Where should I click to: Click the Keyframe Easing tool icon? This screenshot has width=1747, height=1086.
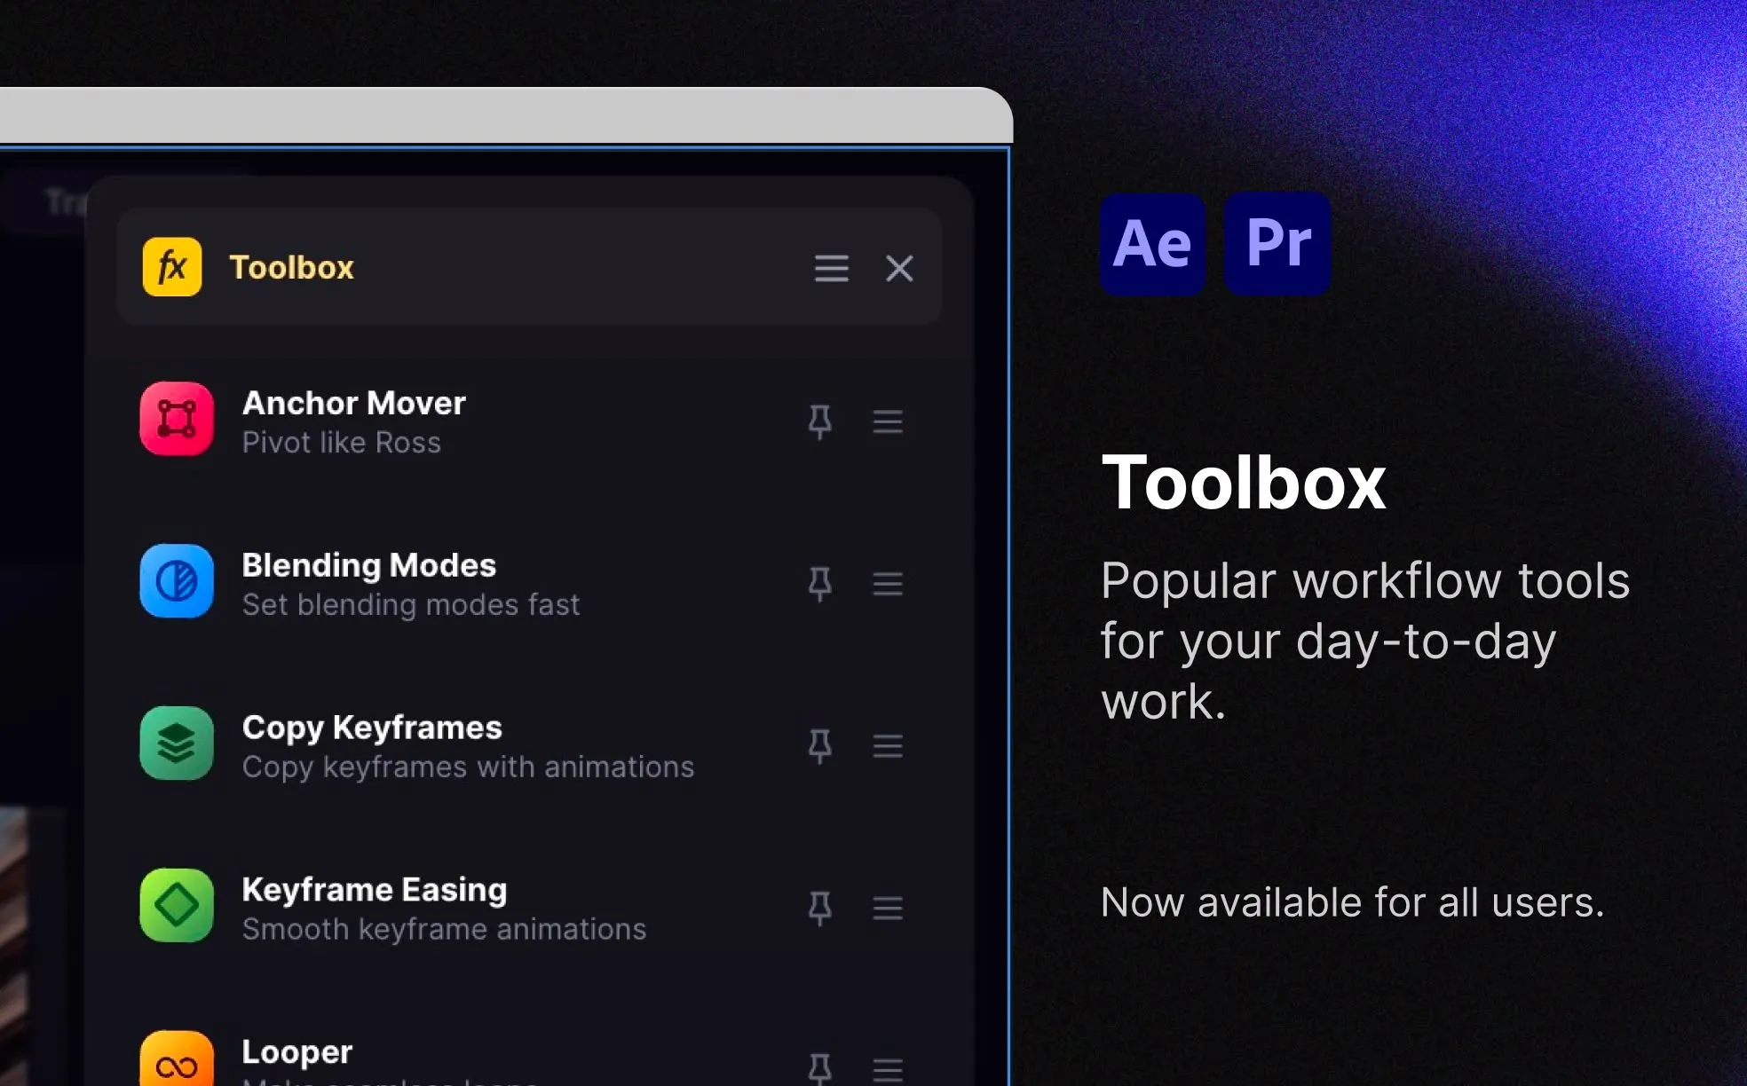coord(177,906)
